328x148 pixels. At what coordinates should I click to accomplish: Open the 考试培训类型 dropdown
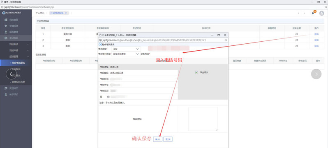coord(126,54)
